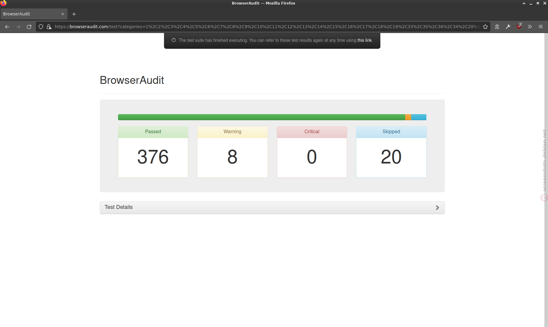The width and height of the screenshot is (548, 327).
Task: Shade window with the up-arrow button
Action: (x=524, y=3)
